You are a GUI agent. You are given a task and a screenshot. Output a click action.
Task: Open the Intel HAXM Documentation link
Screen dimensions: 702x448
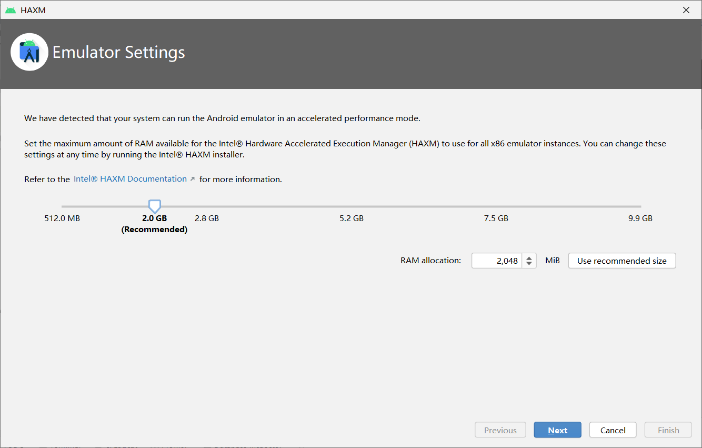click(x=130, y=179)
